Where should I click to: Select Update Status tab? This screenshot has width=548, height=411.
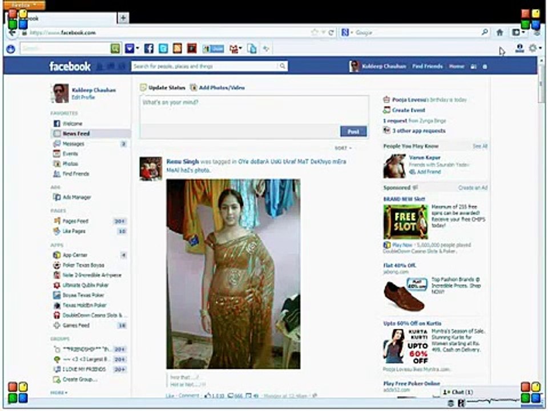(x=163, y=87)
